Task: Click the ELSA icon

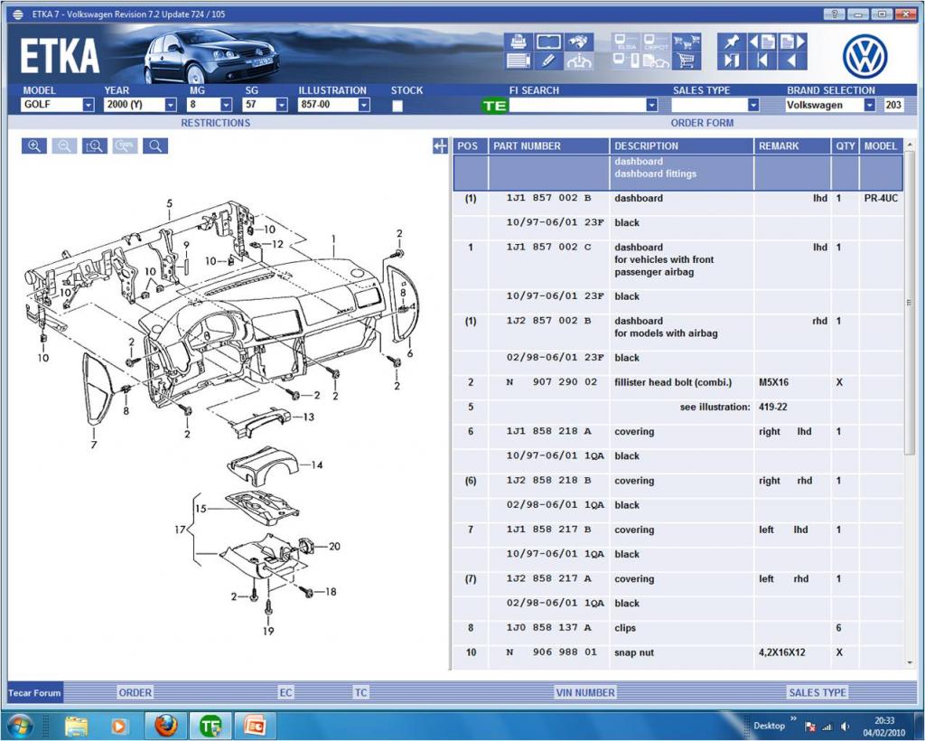Action: (x=626, y=42)
